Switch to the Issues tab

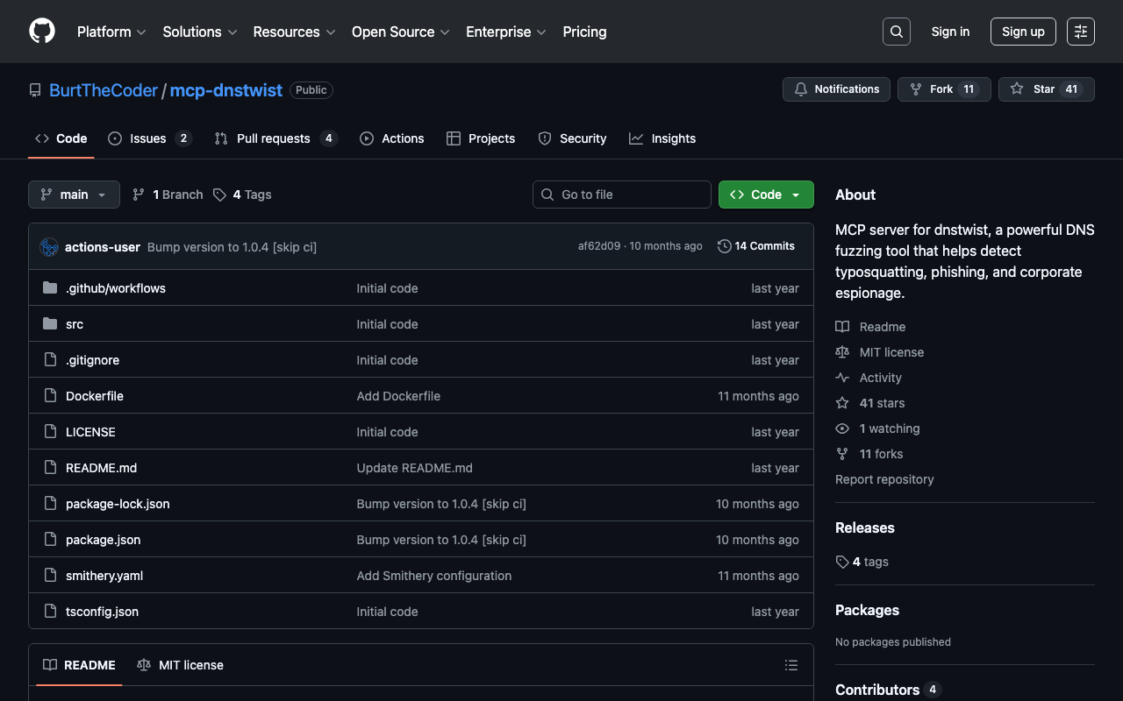click(148, 138)
